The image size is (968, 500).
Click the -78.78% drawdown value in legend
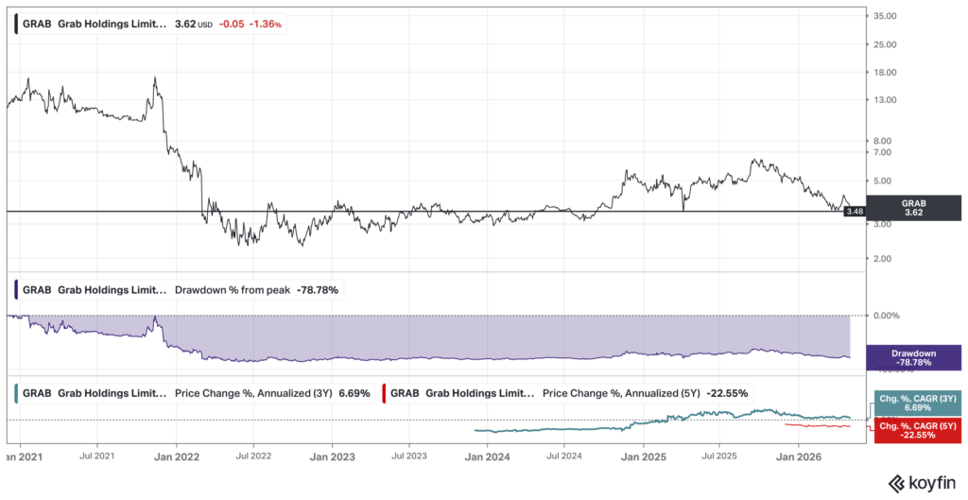pyautogui.click(x=318, y=289)
